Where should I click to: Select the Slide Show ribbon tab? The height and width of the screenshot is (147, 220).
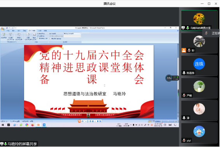(32, 31)
